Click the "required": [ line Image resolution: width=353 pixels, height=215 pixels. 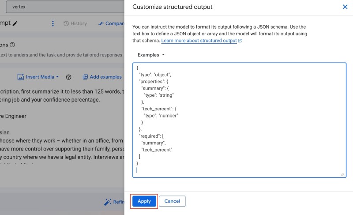[151, 136]
